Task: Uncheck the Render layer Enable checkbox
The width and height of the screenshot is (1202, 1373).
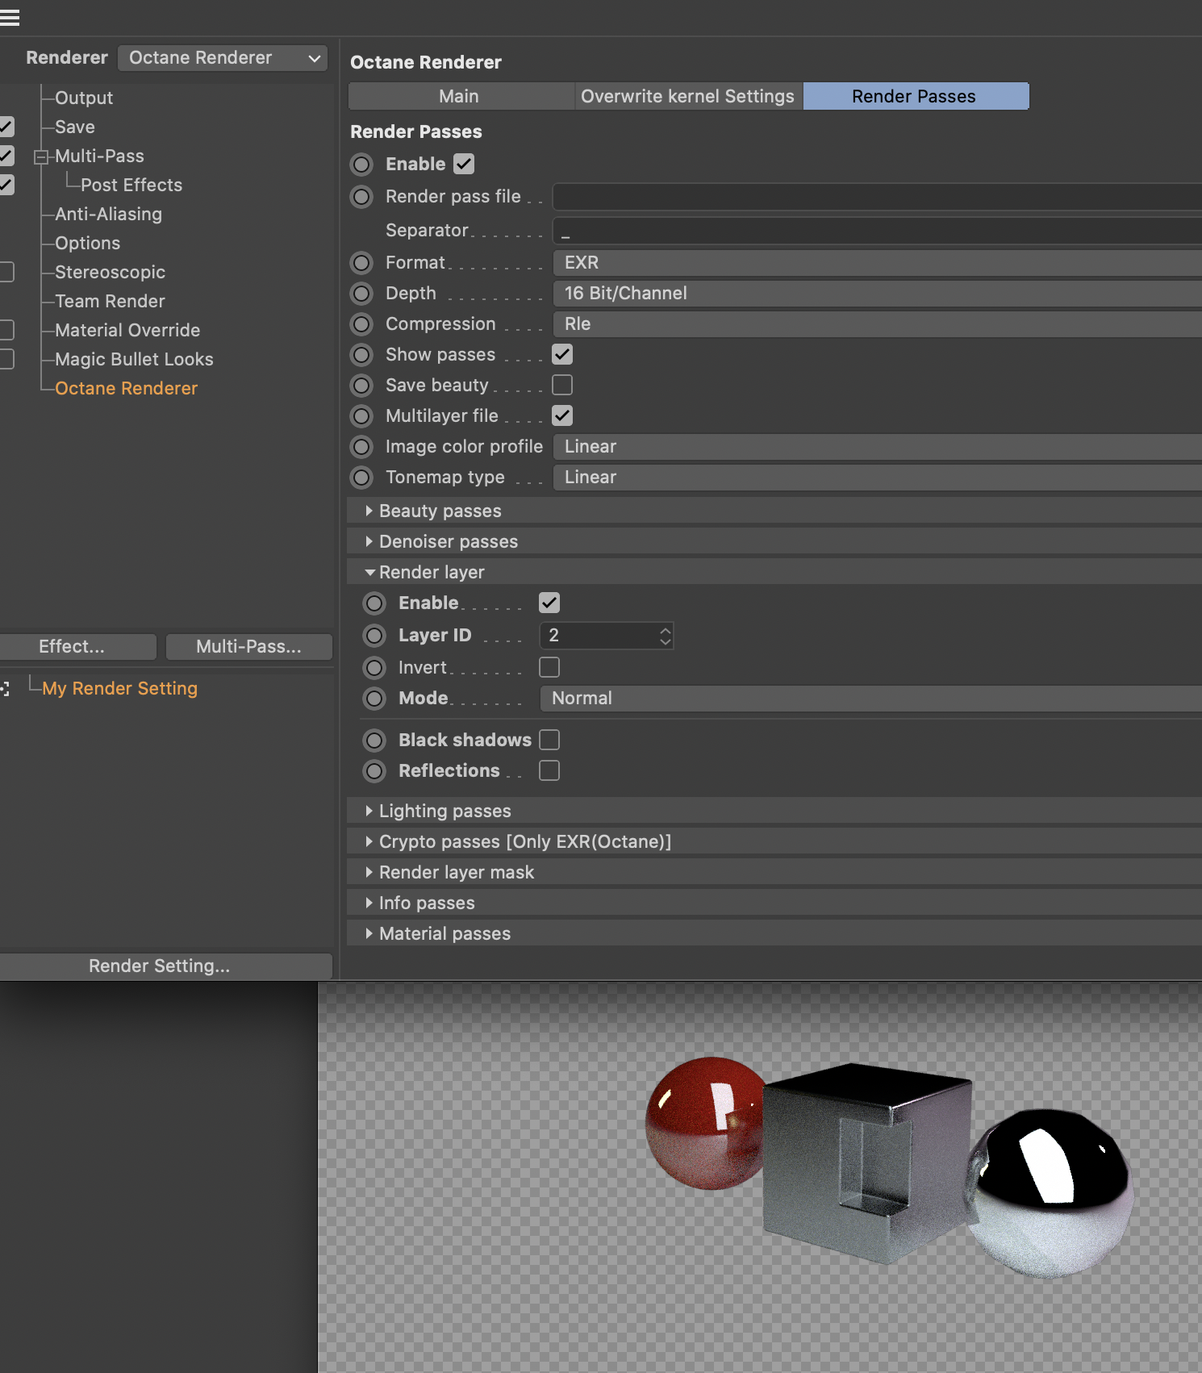Action: (549, 603)
